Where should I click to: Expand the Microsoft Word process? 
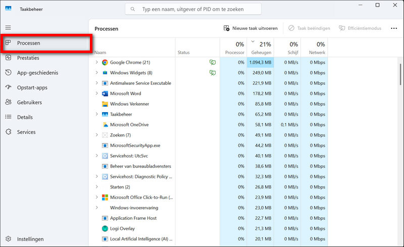point(96,93)
